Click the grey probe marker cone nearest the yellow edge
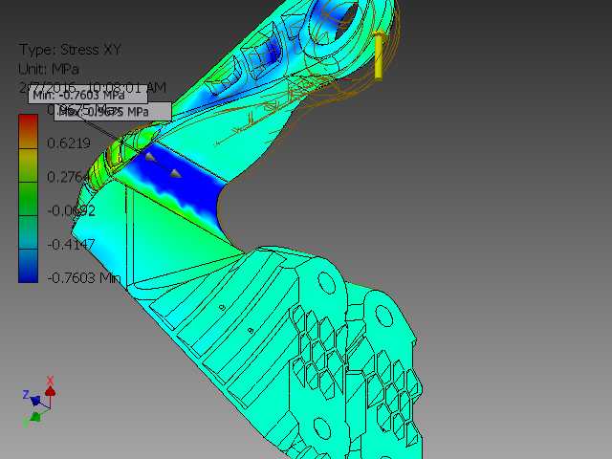 click(151, 157)
